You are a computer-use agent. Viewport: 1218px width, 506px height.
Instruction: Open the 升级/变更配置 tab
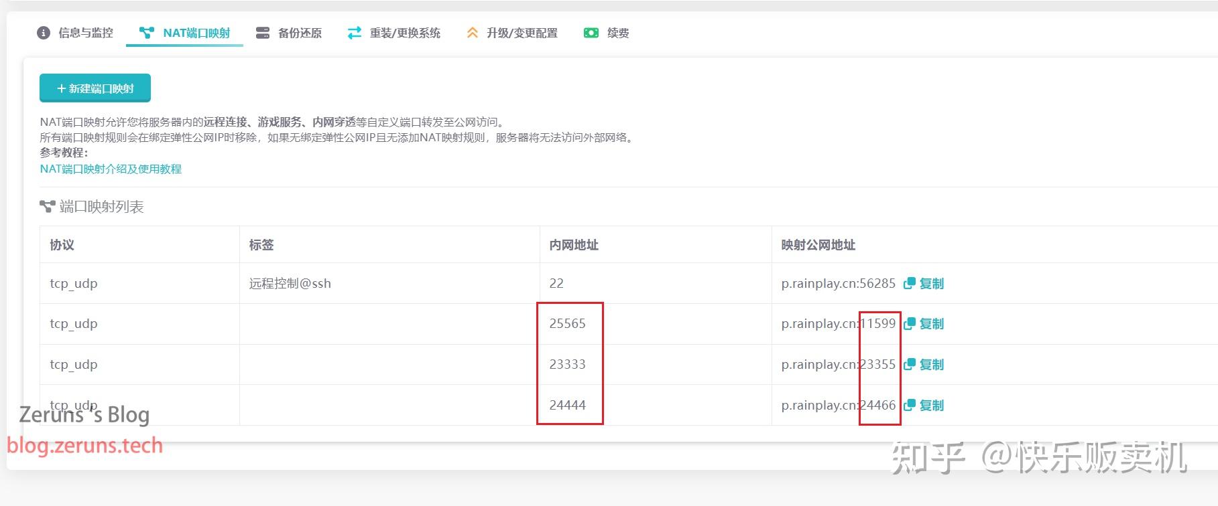coord(511,33)
